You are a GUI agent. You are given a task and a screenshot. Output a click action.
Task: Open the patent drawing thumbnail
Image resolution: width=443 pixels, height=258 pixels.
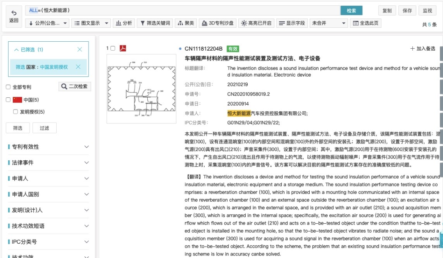click(141, 89)
